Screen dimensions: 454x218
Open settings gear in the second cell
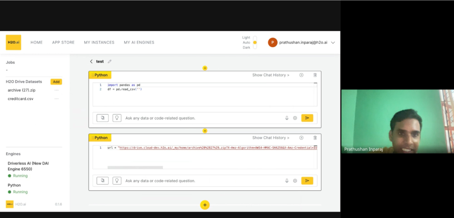point(295,181)
